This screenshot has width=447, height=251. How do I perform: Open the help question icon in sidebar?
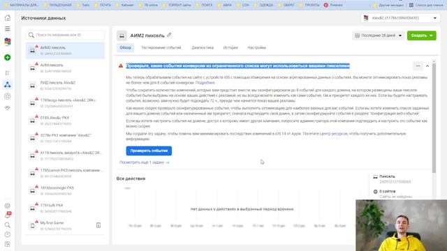[8, 234]
